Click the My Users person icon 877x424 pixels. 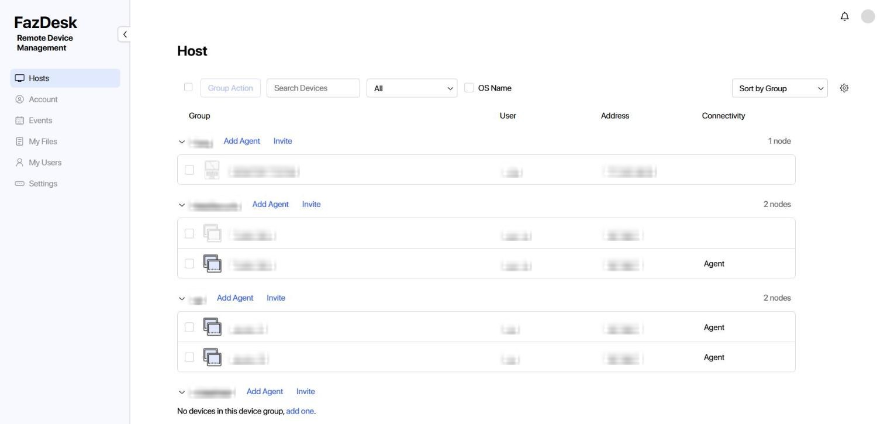point(20,163)
